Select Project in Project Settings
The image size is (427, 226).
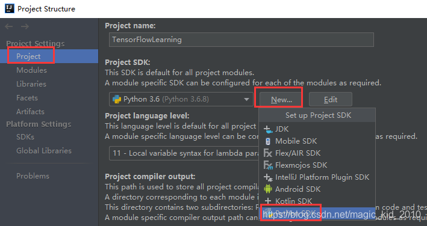click(x=49, y=56)
